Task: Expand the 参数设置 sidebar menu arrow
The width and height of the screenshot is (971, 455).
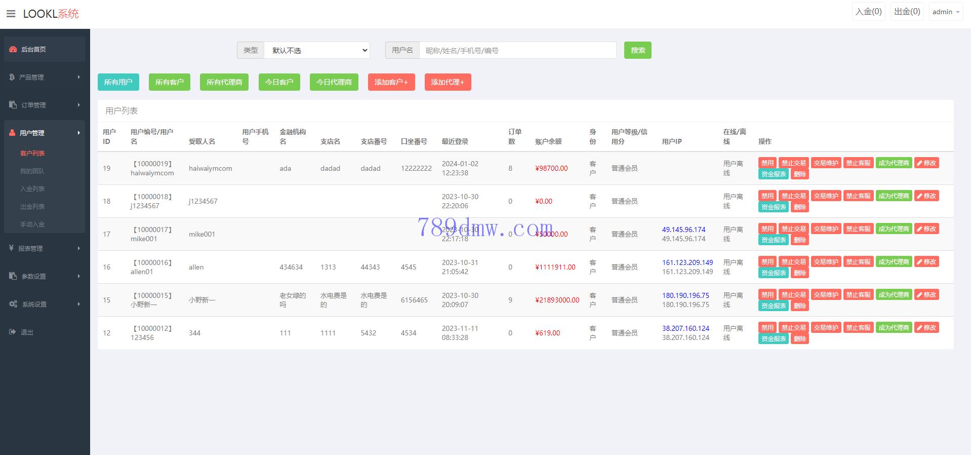Action: (79, 276)
